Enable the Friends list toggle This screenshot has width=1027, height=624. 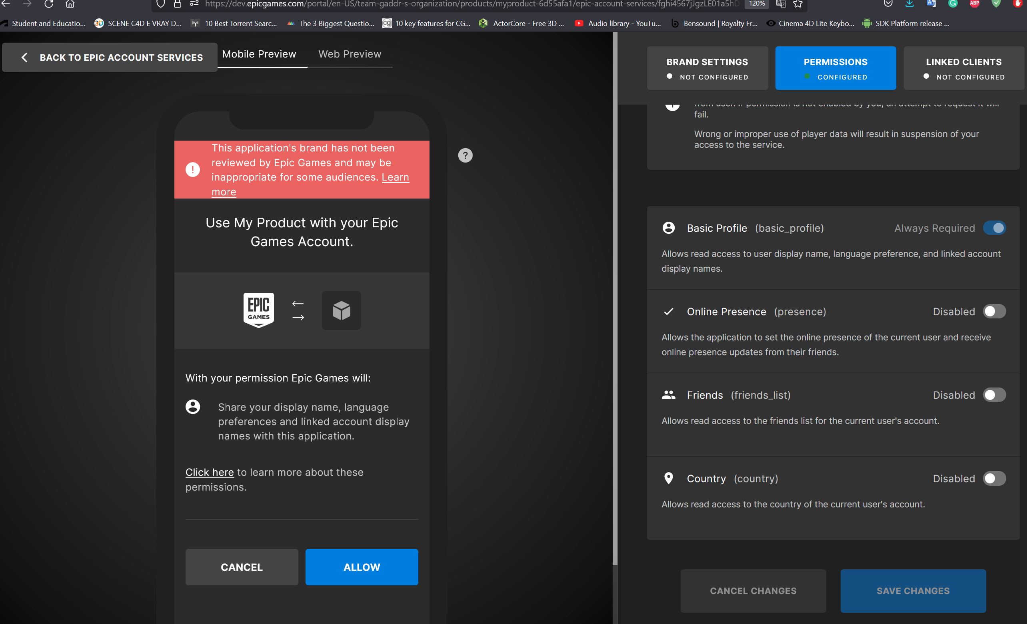(x=994, y=395)
